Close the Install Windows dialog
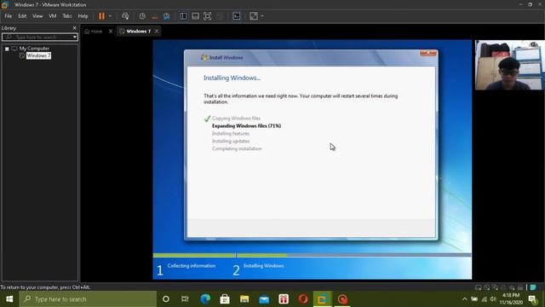The width and height of the screenshot is (545, 307). (x=428, y=53)
